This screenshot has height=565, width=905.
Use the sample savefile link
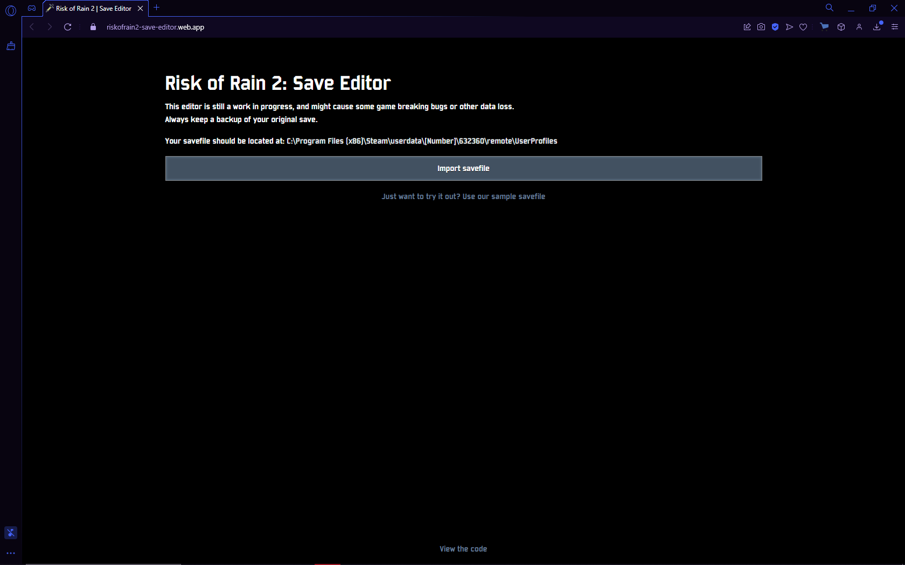pyautogui.click(x=463, y=196)
